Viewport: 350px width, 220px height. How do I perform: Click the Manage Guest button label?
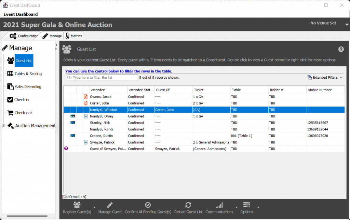pos(110,212)
